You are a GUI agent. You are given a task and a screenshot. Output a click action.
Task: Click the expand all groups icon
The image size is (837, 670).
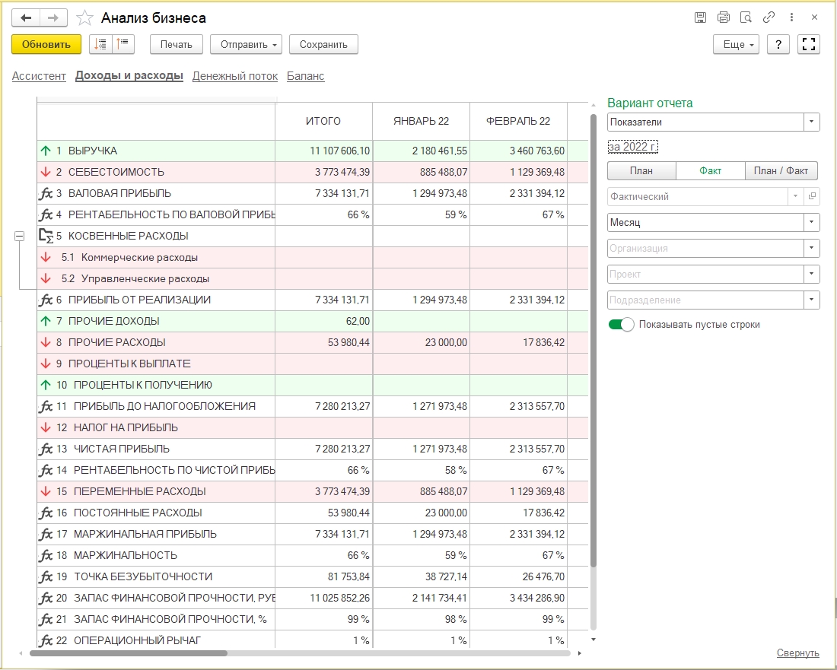pos(100,44)
